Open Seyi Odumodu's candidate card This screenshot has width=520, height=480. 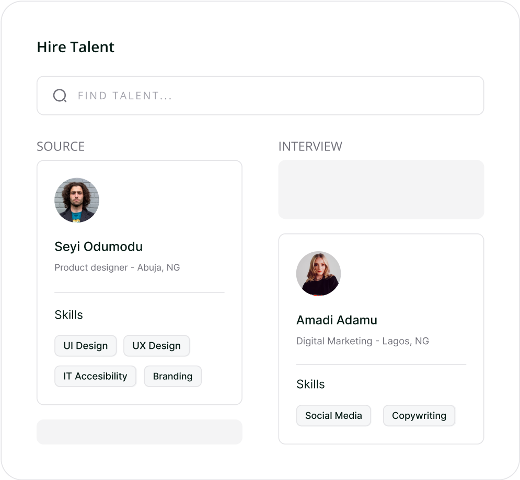click(139, 282)
